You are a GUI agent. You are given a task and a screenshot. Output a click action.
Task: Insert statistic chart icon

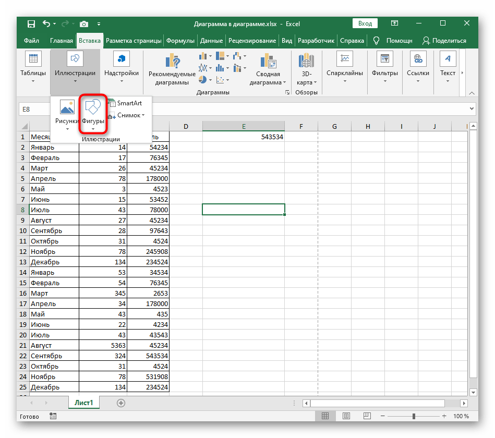click(222, 68)
